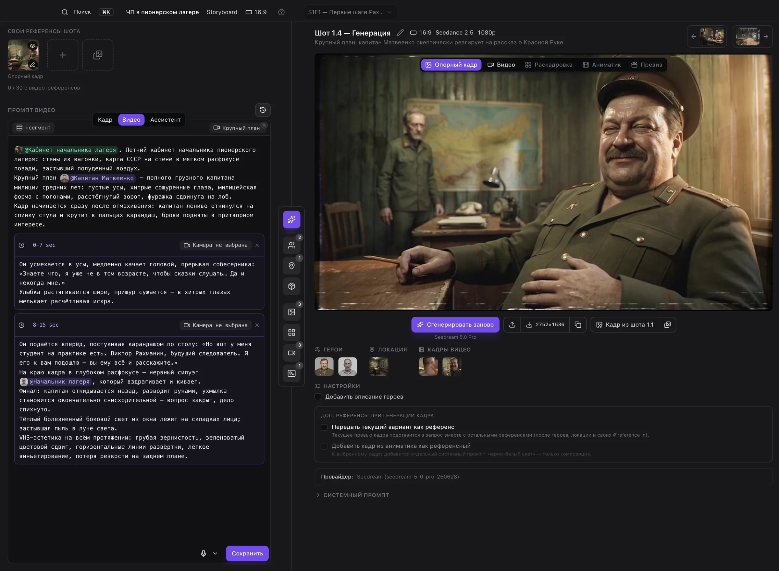The height and width of the screenshot is (571, 779).
Task: Click Сгенерировать заново button
Action: pyautogui.click(x=455, y=324)
